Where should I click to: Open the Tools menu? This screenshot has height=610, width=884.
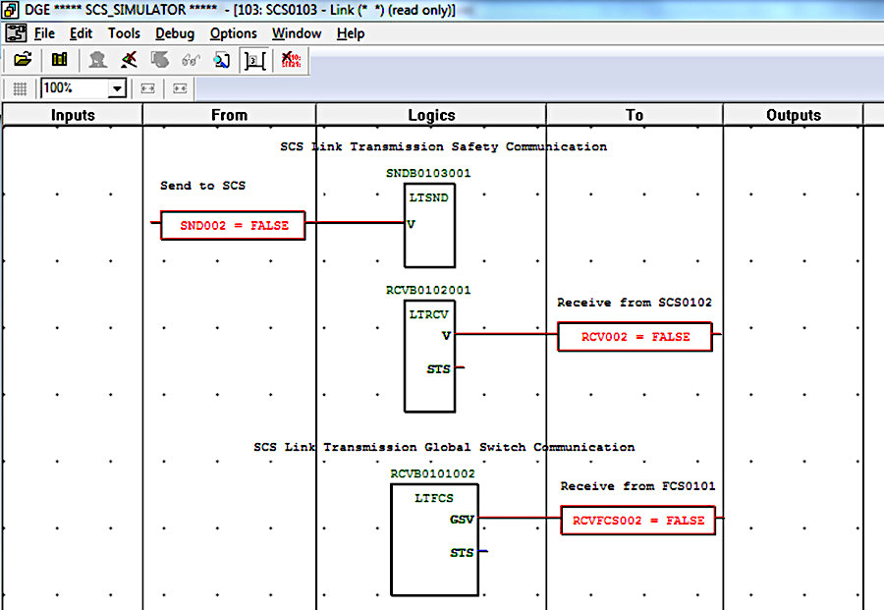(124, 33)
